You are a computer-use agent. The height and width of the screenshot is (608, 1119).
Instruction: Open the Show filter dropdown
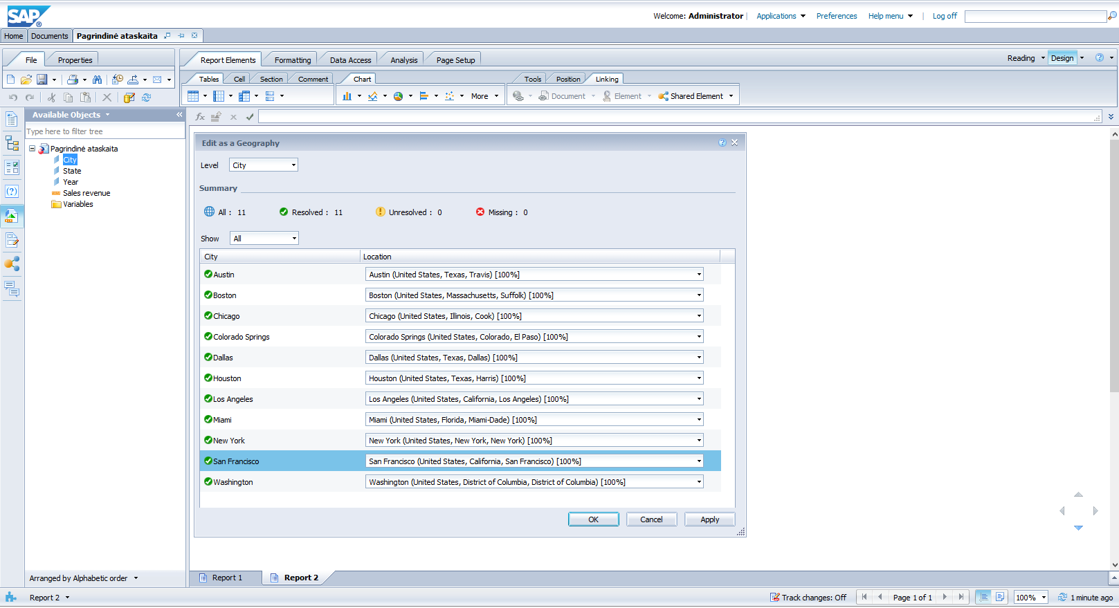(x=264, y=239)
